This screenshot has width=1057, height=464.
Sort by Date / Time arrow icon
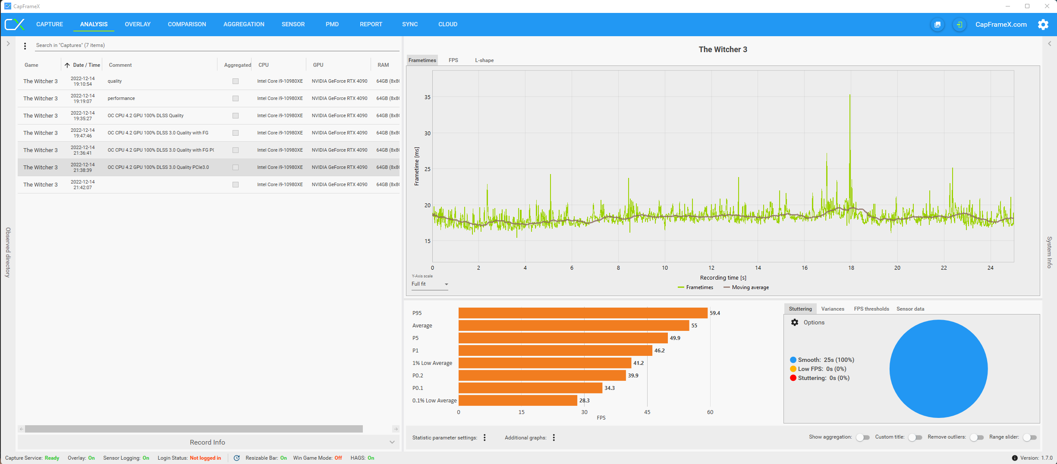pos(67,65)
